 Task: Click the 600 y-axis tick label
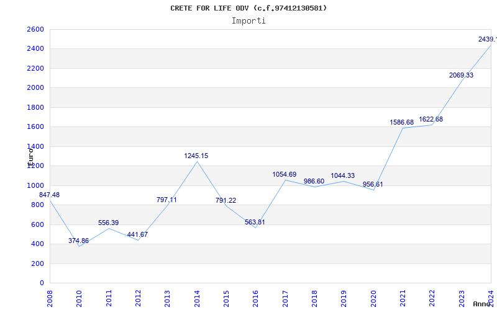click(37, 224)
